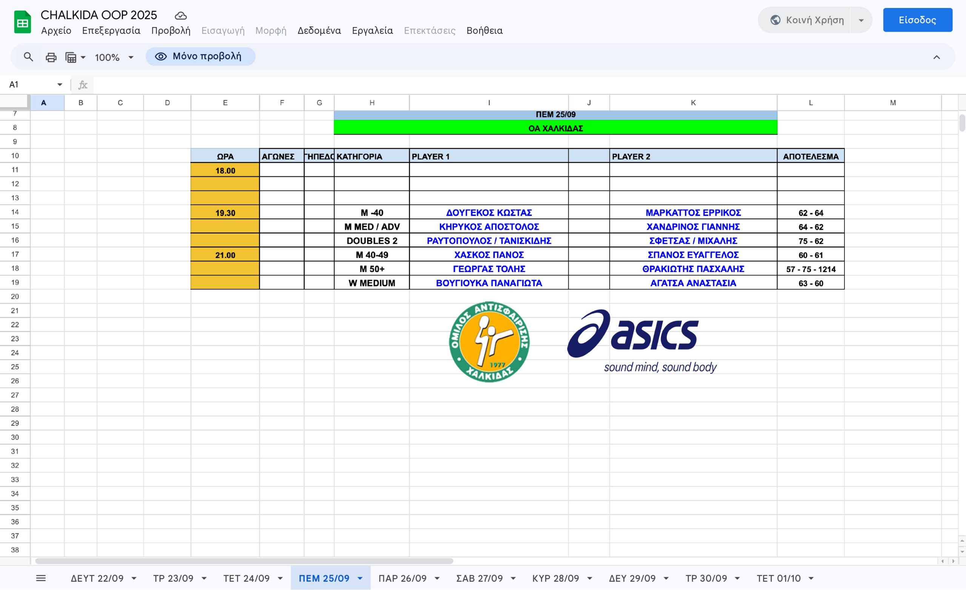966x590 pixels.
Task: Click the cloud document status icon
Action: (x=180, y=16)
